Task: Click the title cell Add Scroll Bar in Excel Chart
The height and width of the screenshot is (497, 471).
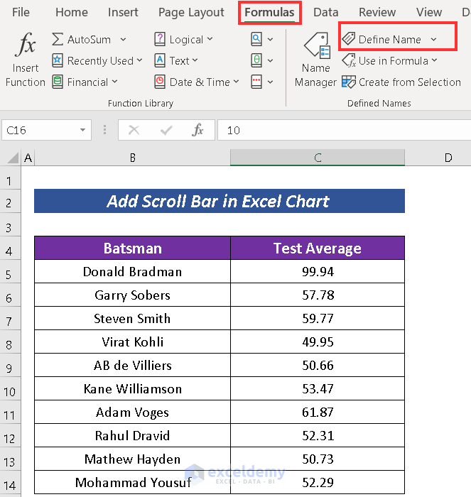Action: pyautogui.click(x=220, y=201)
